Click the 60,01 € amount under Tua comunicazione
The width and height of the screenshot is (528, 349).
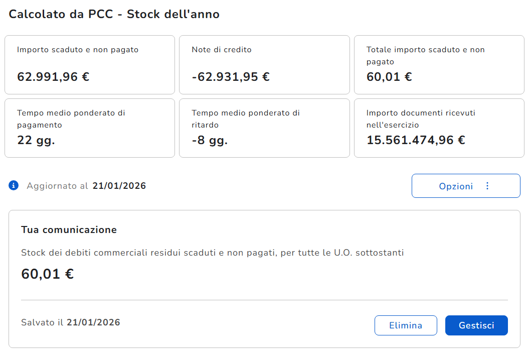click(48, 274)
